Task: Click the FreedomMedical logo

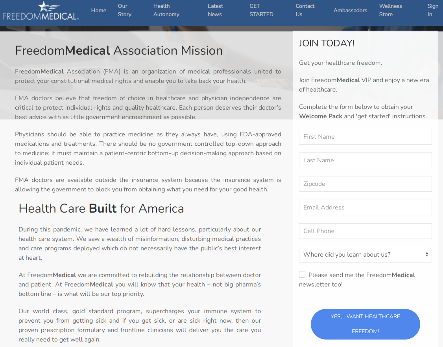Action: pyautogui.click(x=41, y=11)
